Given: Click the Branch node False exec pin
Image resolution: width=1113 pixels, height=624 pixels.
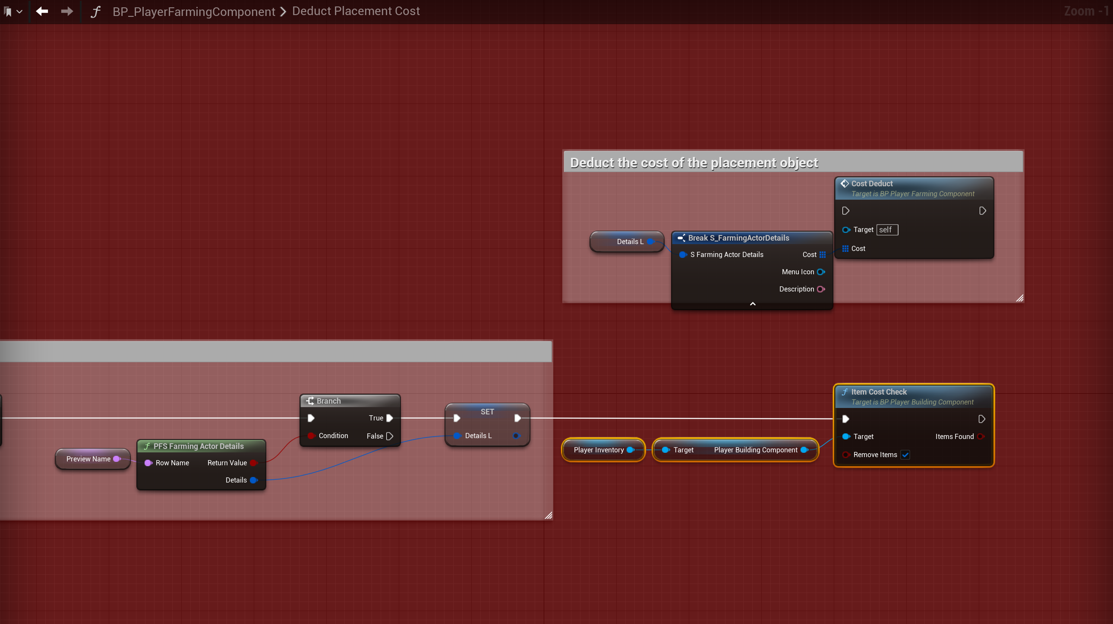Looking at the screenshot, I should coord(389,436).
